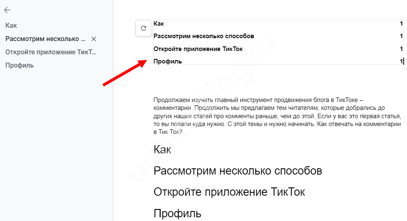407x221 pixels.
Task: Place the cursor in the 'Откройте приложение ТикТок' heading
Action: (229, 192)
